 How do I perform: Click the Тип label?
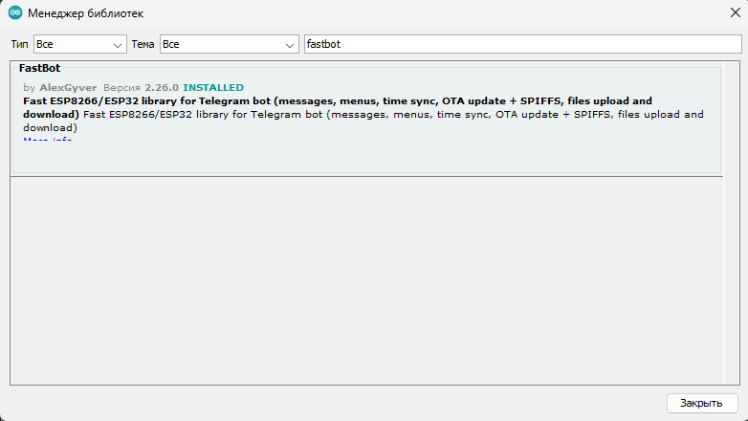(19, 44)
